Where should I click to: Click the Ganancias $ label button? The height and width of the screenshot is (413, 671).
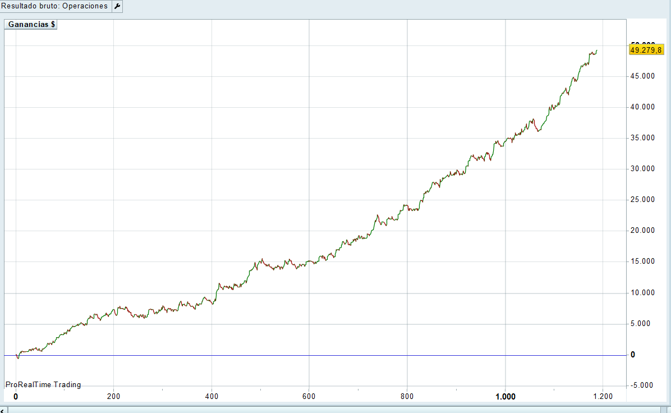tap(31, 25)
